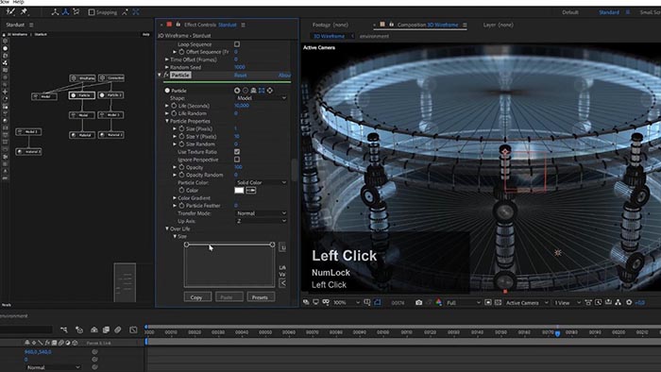Image resolution: width=661 pixels, height=372 pixels.
Task: Enable the Loop Sequence checkbox
Action: click(237, 44)
